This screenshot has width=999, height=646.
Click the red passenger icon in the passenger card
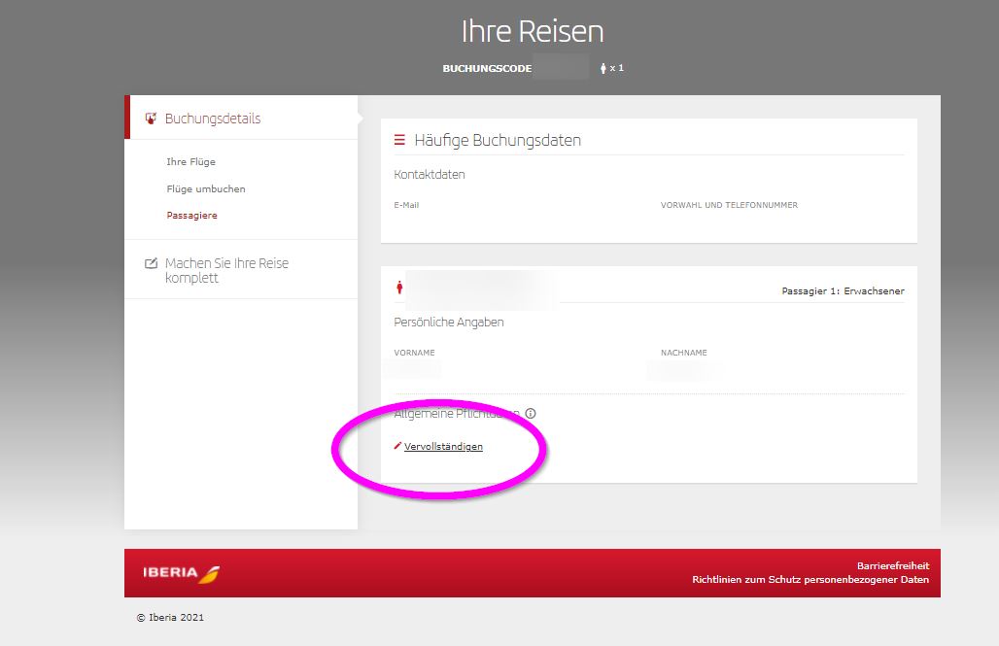point(398,288)
